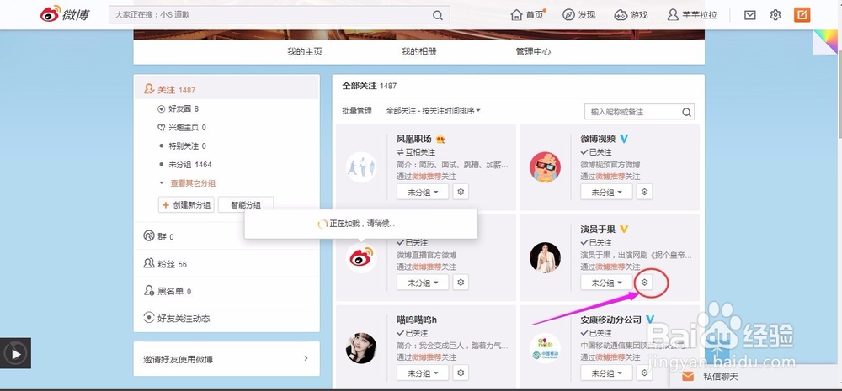Click 微博推荐 link on 凤凰职场 card
The width and height of the screenshot is (842, 391).
tap(427, 177)
